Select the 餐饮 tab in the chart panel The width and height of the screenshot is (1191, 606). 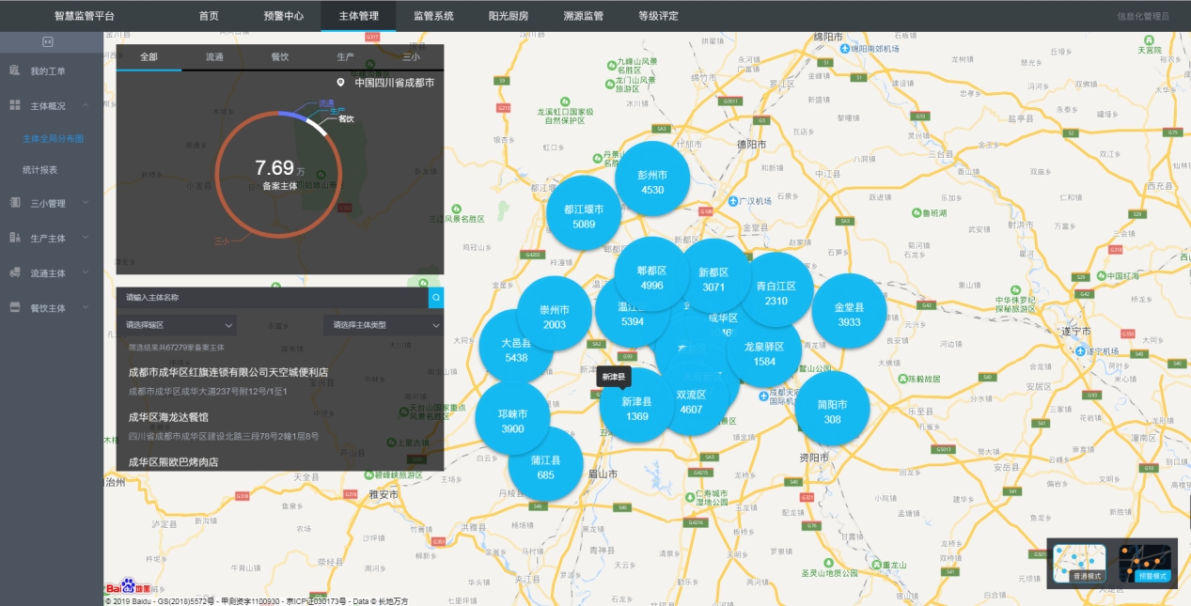(280, 57)
